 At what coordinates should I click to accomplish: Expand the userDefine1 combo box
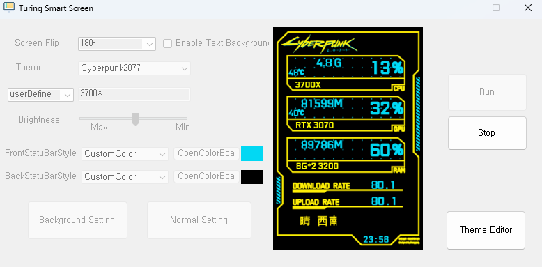[x=41, y=94]
